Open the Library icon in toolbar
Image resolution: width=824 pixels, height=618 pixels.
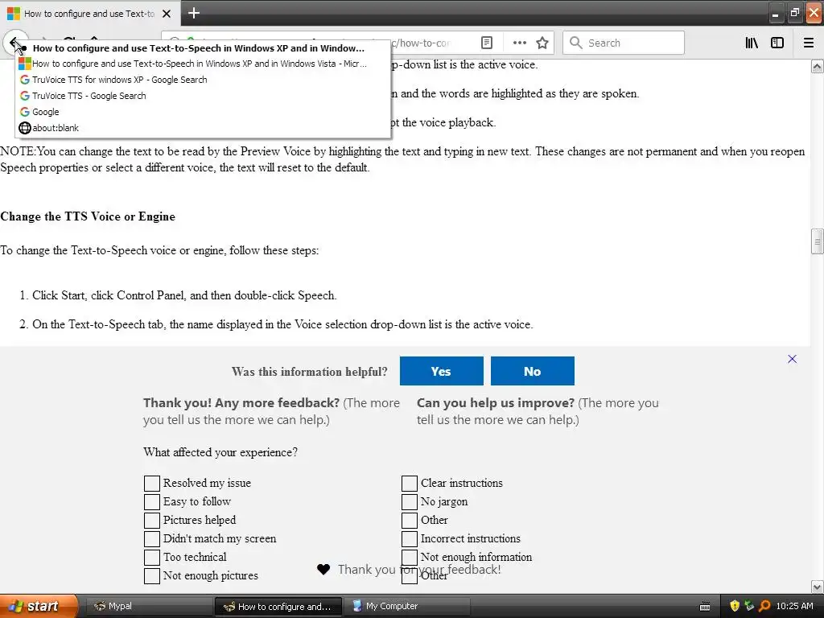[x=752, y=43]
